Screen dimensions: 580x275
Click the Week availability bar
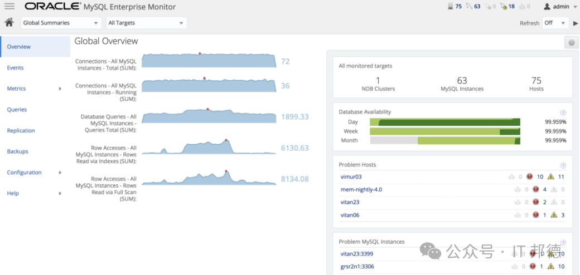pos(445,131)
